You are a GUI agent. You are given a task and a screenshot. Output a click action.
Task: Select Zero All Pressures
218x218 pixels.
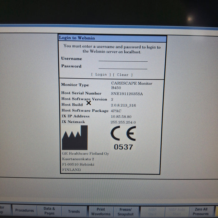coord(200,211)
